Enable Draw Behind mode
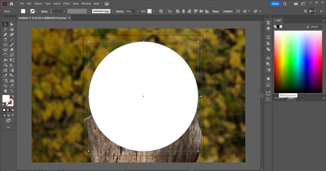Viewport: 326px width, 171px height. (8, 115)
